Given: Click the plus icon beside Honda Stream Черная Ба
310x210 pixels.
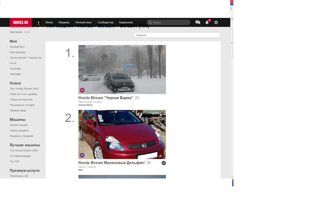Looking at the screenshot, I should coord(7,58).
